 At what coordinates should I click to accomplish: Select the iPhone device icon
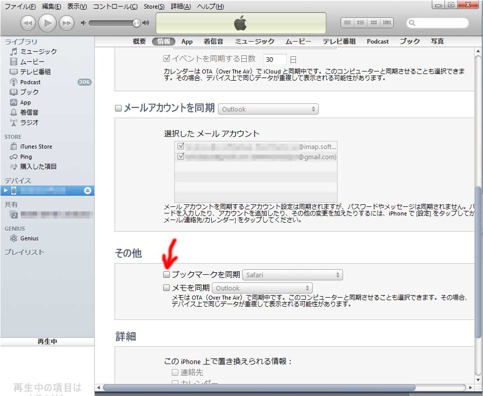(14, 191)
